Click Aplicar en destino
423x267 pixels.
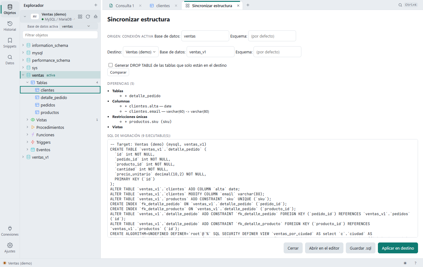[398, 248]
